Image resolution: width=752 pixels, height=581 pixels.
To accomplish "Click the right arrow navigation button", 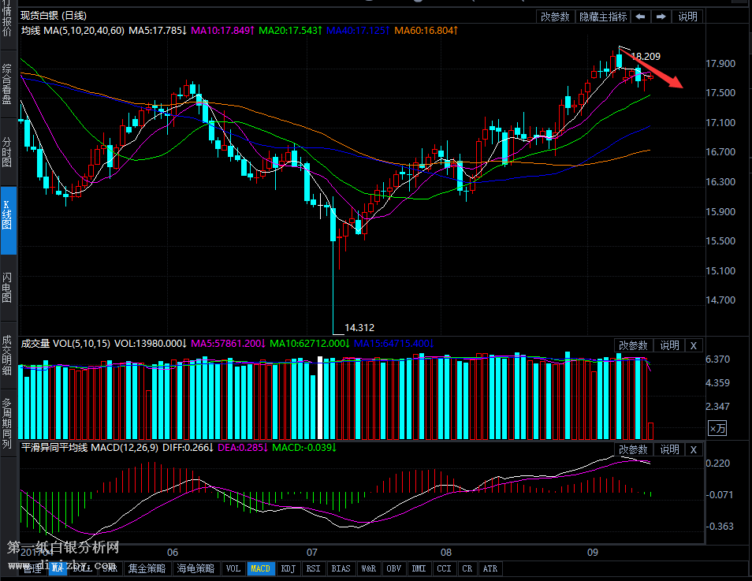I will click(661, 17).
